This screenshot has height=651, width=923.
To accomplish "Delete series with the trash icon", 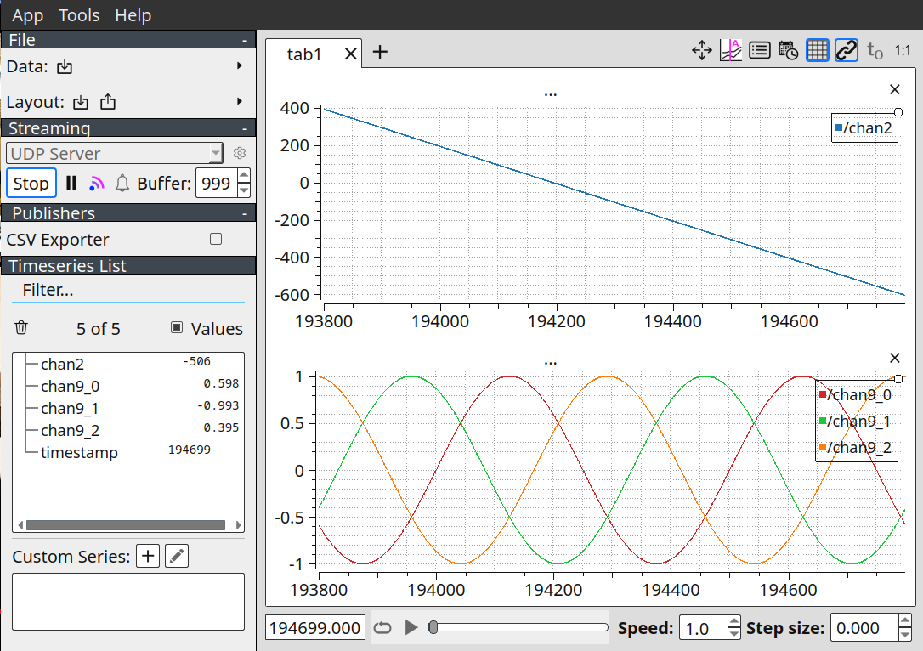I will pyautogui.click(x=21, y=327).
